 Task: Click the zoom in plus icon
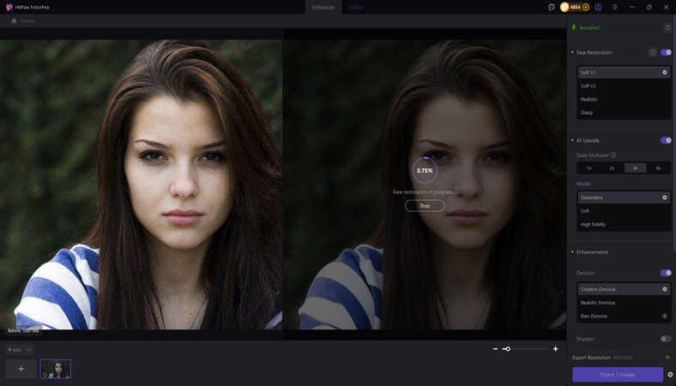[555, 349]
